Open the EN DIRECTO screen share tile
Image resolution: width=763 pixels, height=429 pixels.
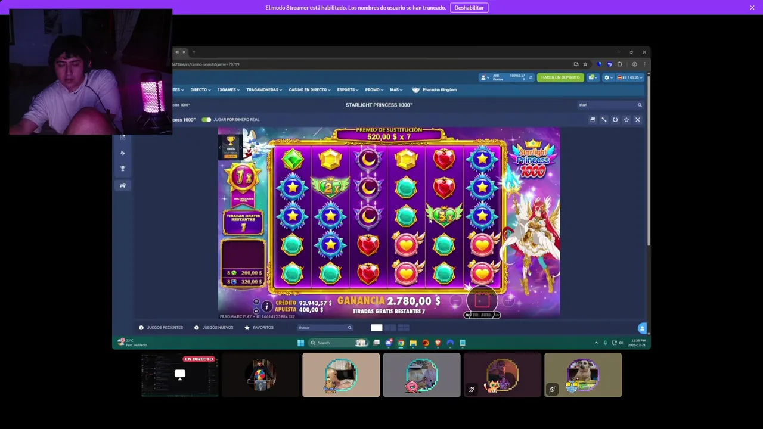coord(180,375)
